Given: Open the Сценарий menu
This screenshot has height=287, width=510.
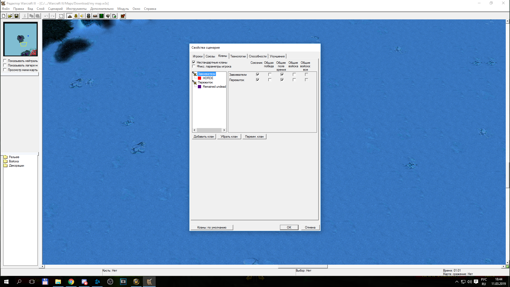Looking at the screenshot, I should [55, 9].
